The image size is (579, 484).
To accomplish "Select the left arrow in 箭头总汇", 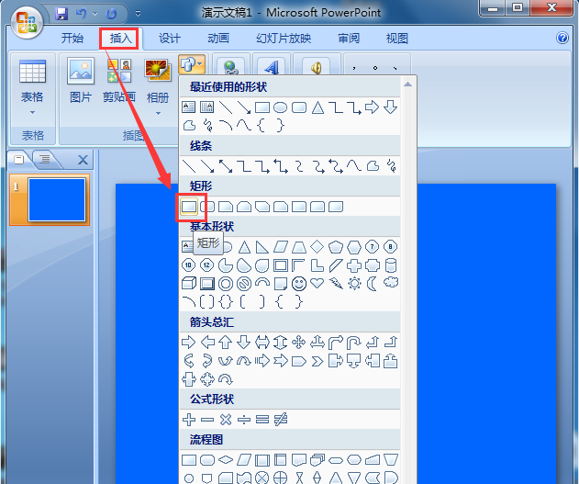I will (207, 343).
